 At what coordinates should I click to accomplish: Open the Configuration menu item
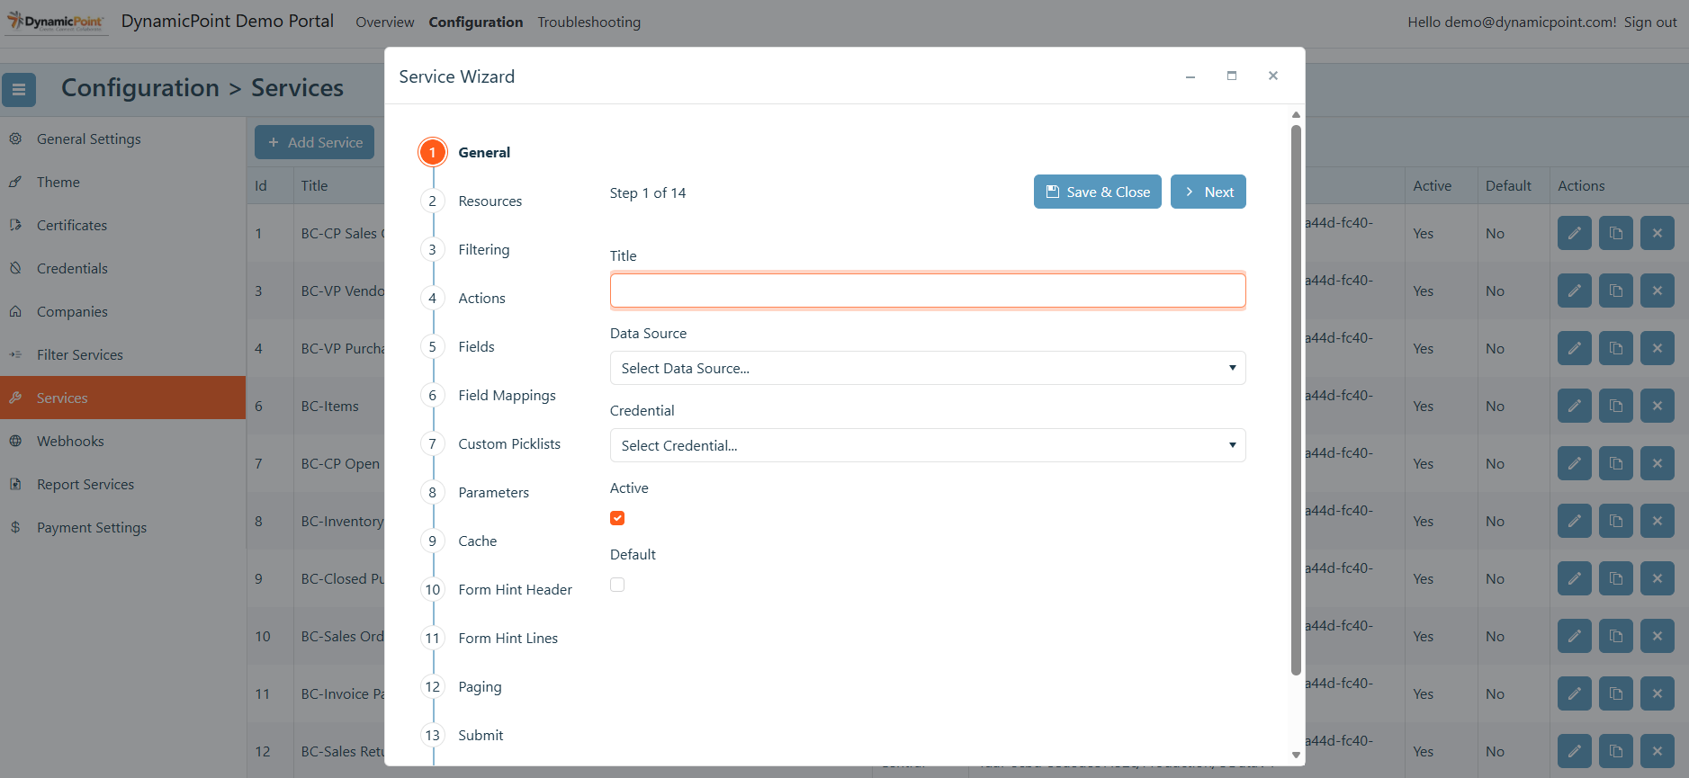pyautogui.click(x=475, y=22)
